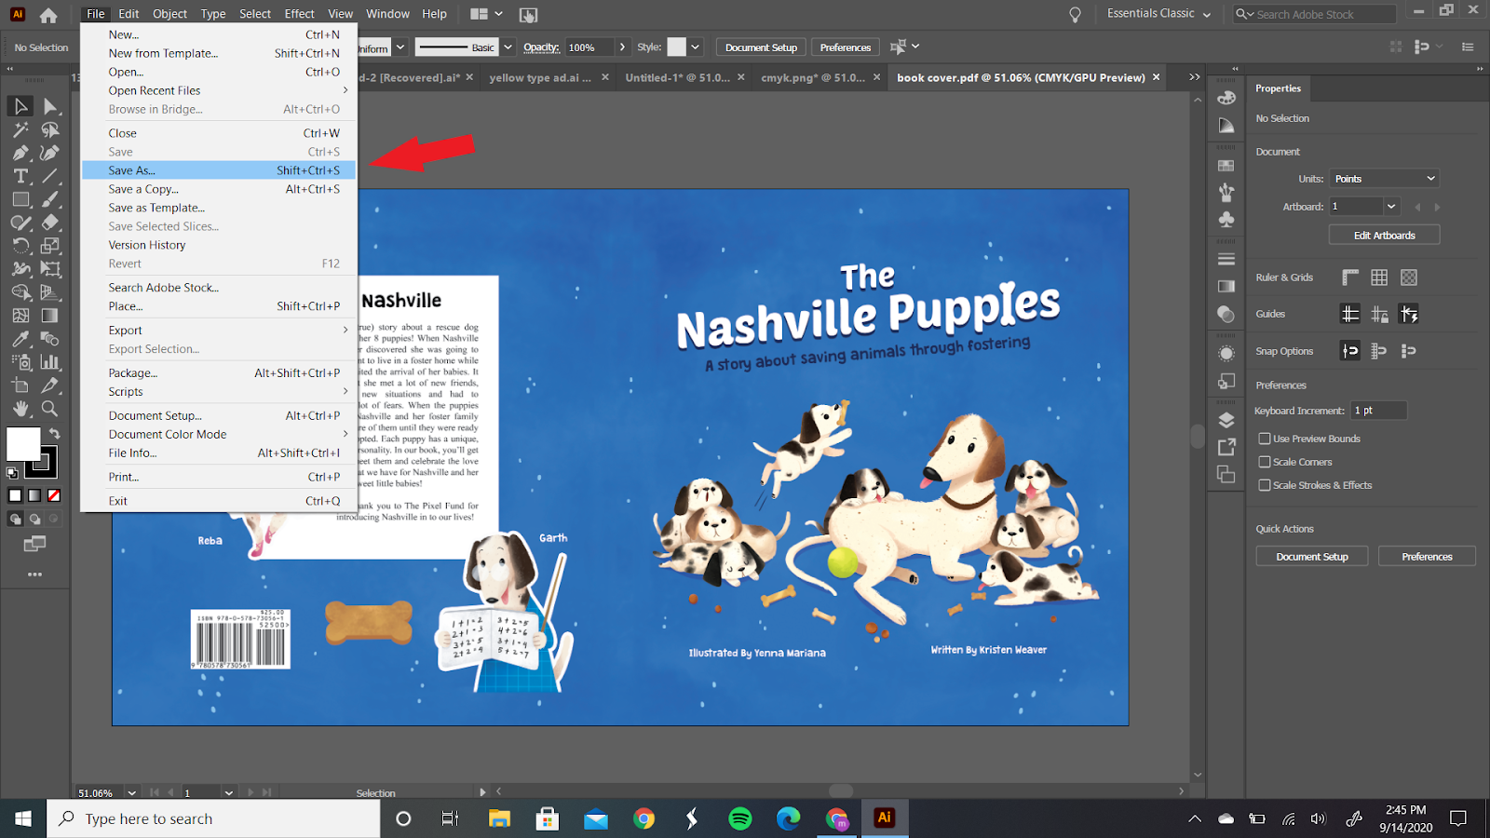Screen dimensions: 1490x838
Task: Expand the Export submenu
Action: pos(219,331)
